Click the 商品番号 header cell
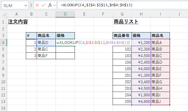188x111 pixels. [122, 36]
